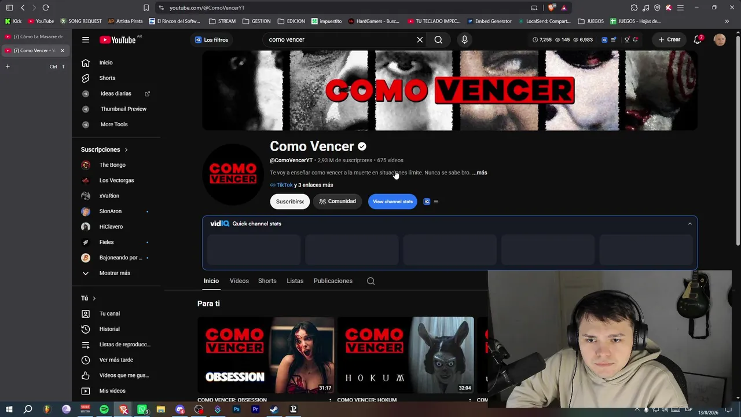Open the EDICION bookmarks folder
This screenshot has height=417, width=741.
[291, 21]
